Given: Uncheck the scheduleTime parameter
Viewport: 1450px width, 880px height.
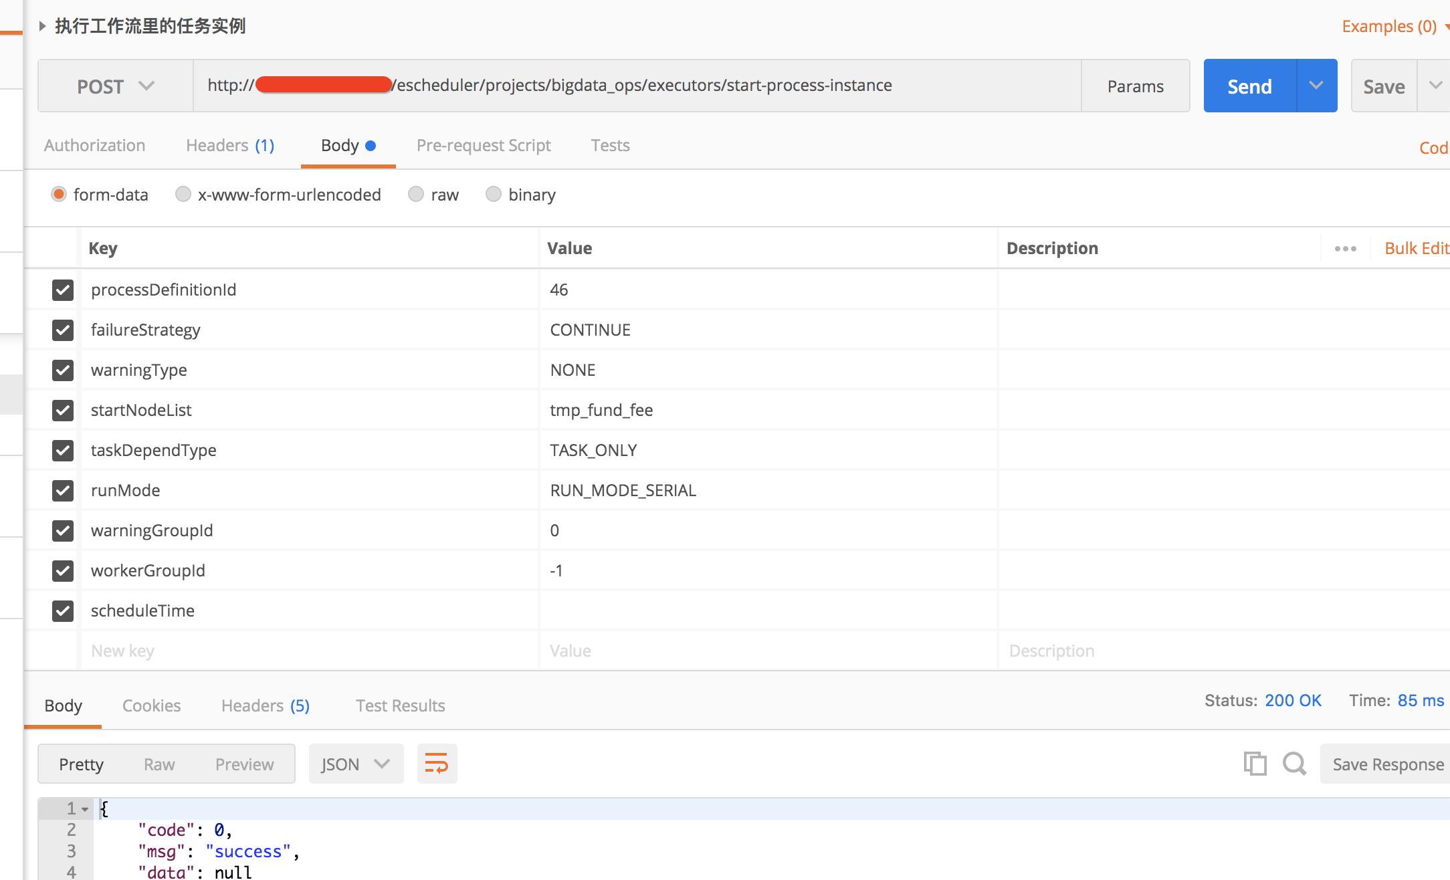Looking at the screenshot, I should (x=63, y=611).
